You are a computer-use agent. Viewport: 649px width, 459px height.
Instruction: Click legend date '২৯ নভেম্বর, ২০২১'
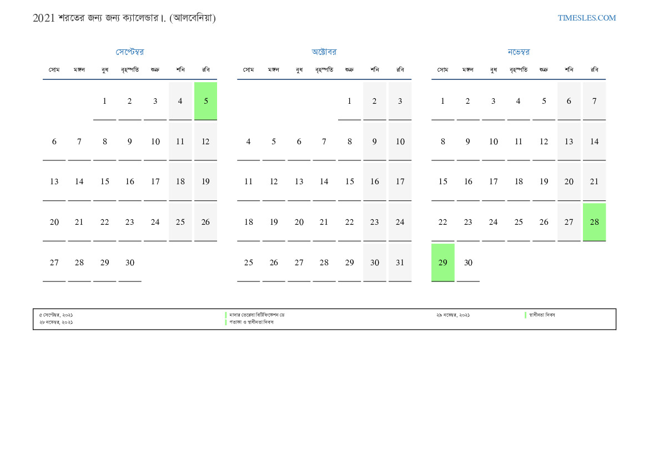453,315
